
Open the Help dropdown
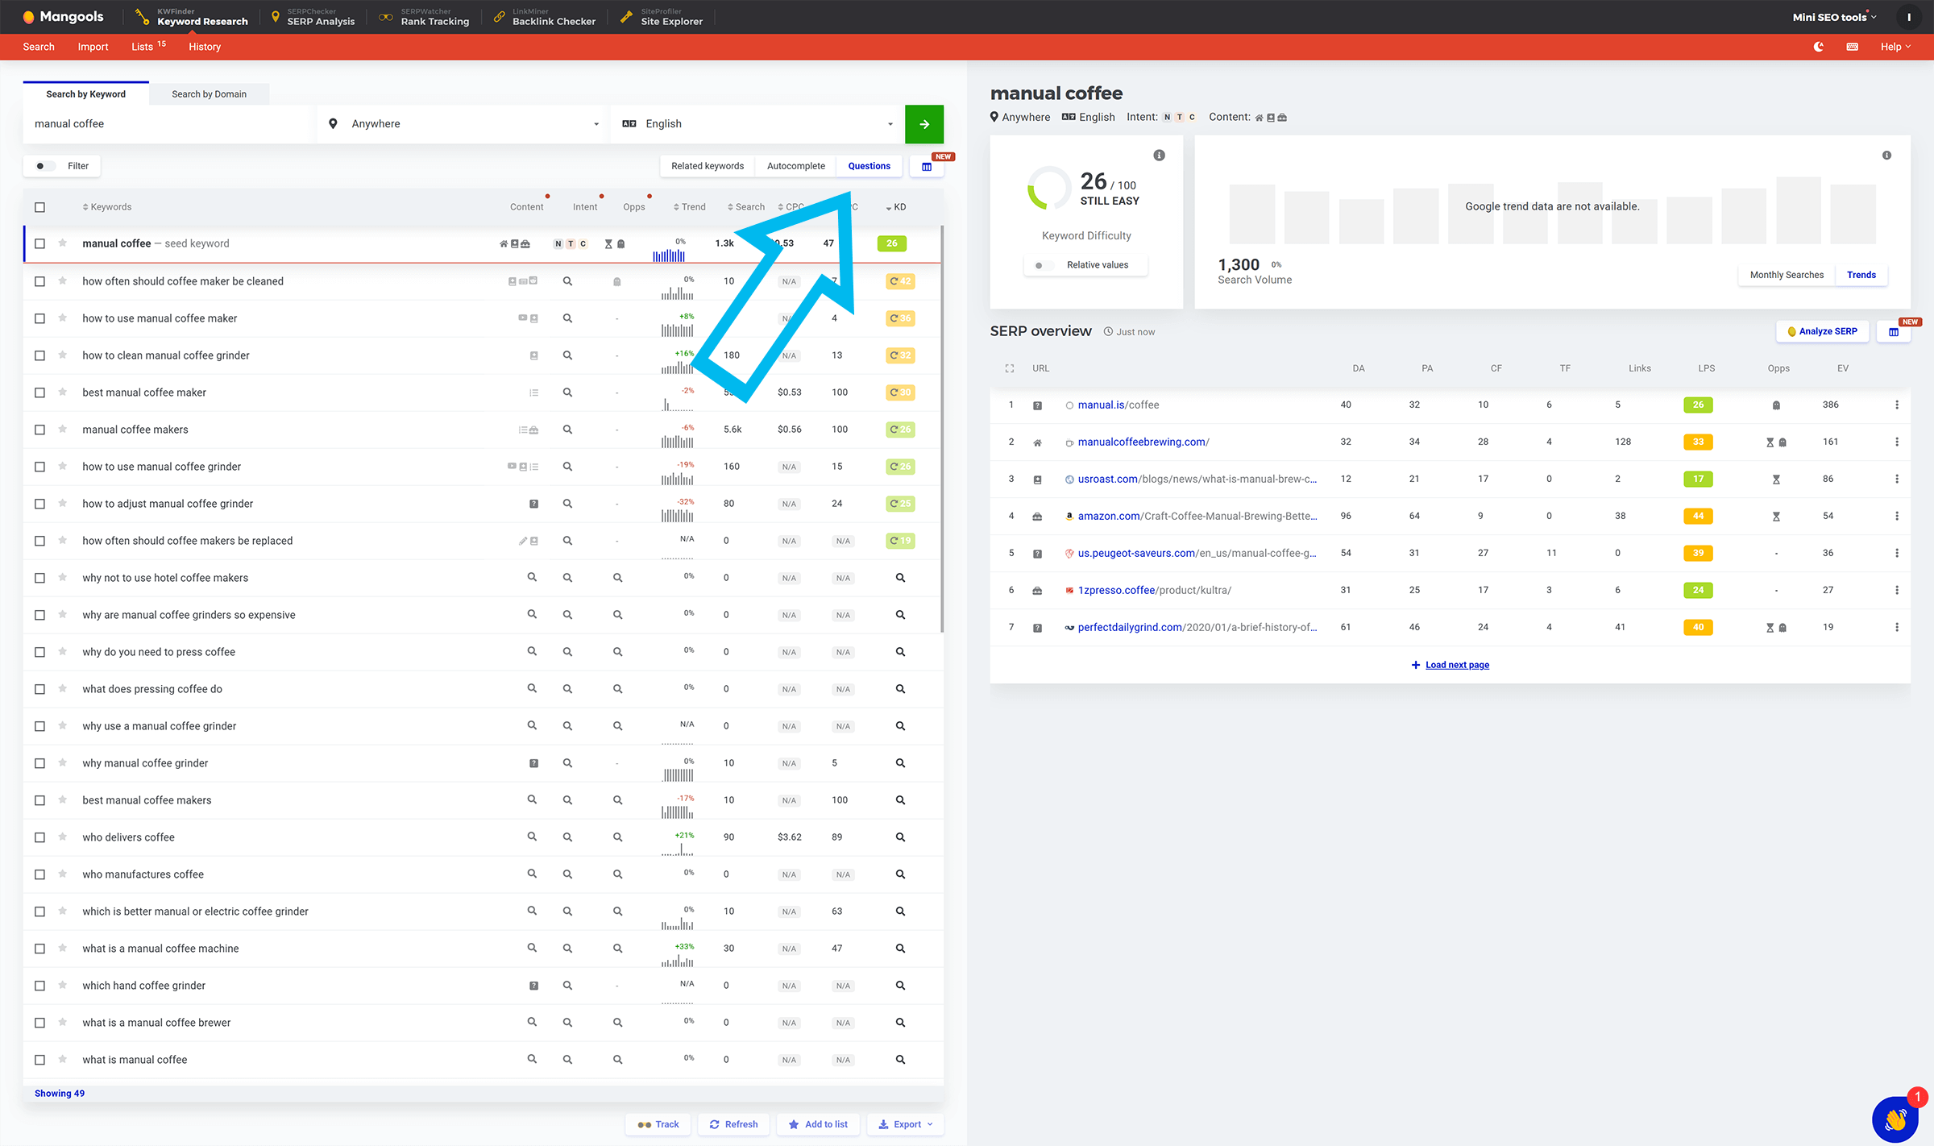[1895, 47]
